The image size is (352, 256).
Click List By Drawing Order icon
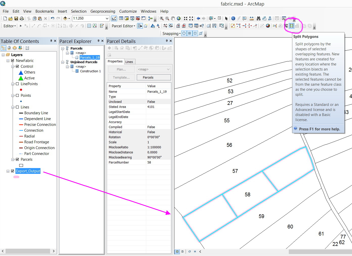coord(4,48)
